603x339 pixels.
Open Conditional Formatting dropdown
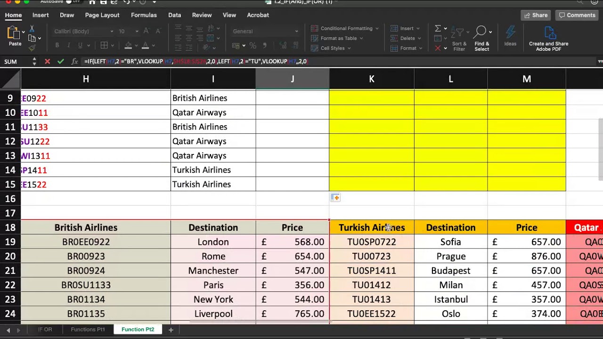pos(345,28)
